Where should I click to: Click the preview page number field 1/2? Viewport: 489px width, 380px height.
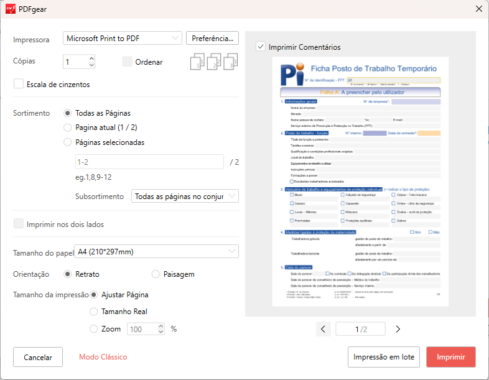tap(360, 329)
